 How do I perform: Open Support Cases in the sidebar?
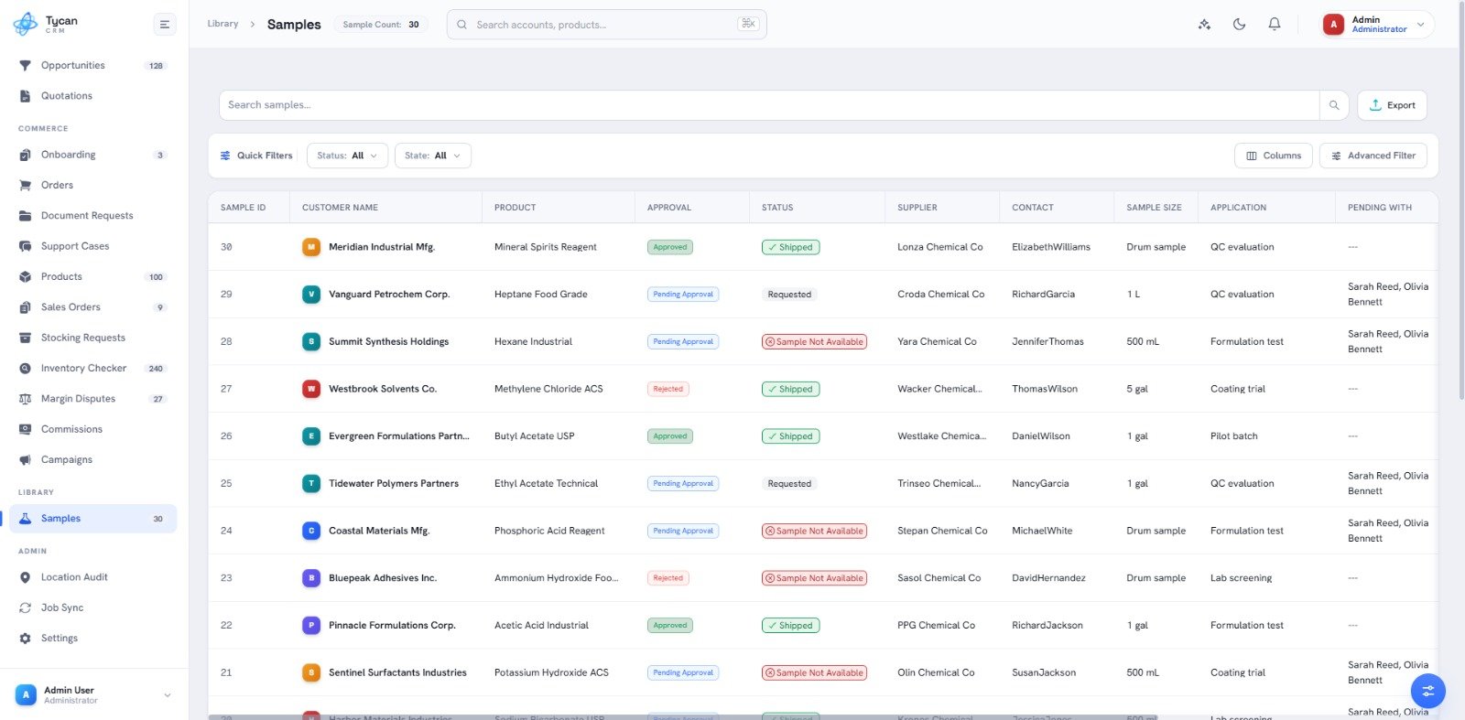[92, 246]
